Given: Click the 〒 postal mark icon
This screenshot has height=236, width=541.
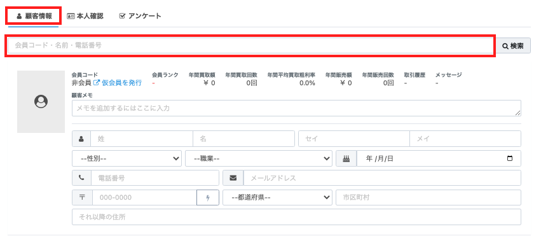Looking at the screenshot, I should tap(82, 198).
